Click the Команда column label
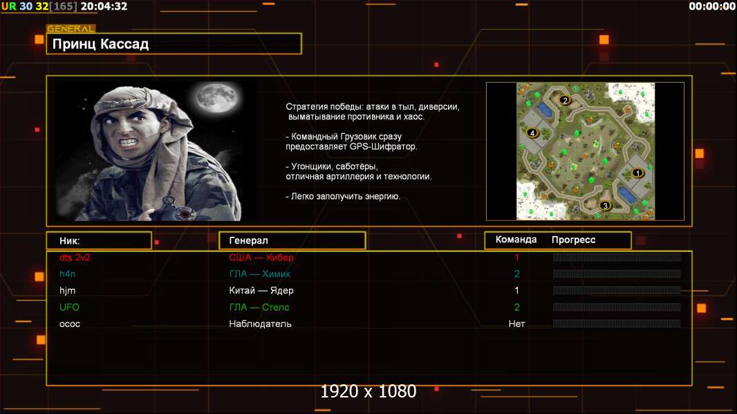Image resolution: width=737 pixels, height=414 pixels. [x=516, y=239]
